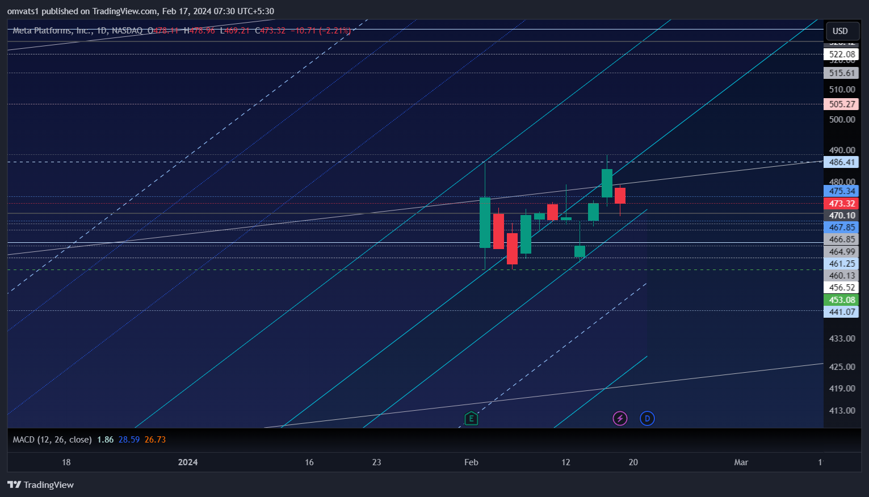Select the 460.13 price label
869x497 pixels.
(842, 276)
